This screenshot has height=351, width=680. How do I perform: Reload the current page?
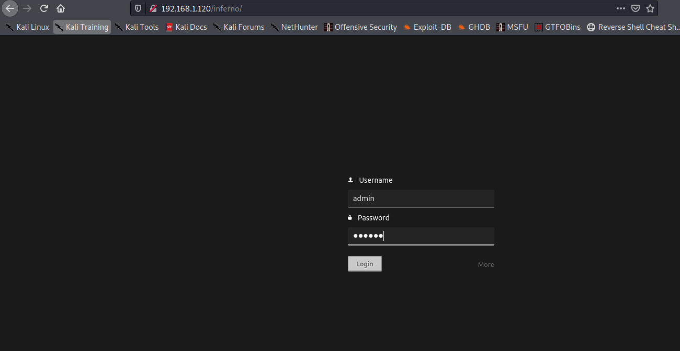click(44, 8)
